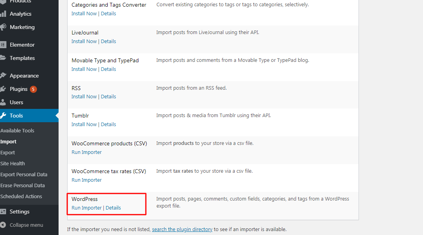Install the RSS importer now
Screen dimensions: 423x235
pos(84,96)
